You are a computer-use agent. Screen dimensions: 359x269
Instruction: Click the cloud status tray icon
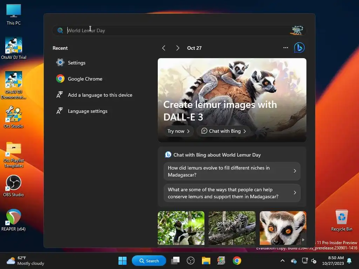294,261
